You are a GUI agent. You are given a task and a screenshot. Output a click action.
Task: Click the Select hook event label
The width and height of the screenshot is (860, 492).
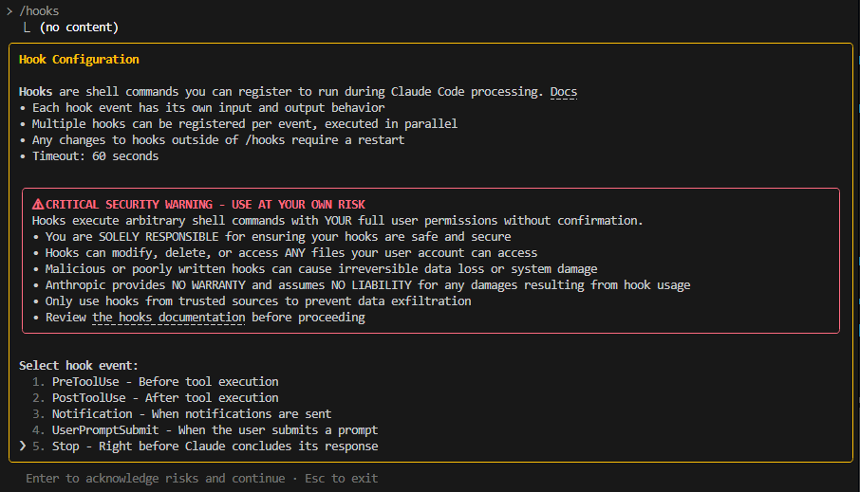coord(79,365)
